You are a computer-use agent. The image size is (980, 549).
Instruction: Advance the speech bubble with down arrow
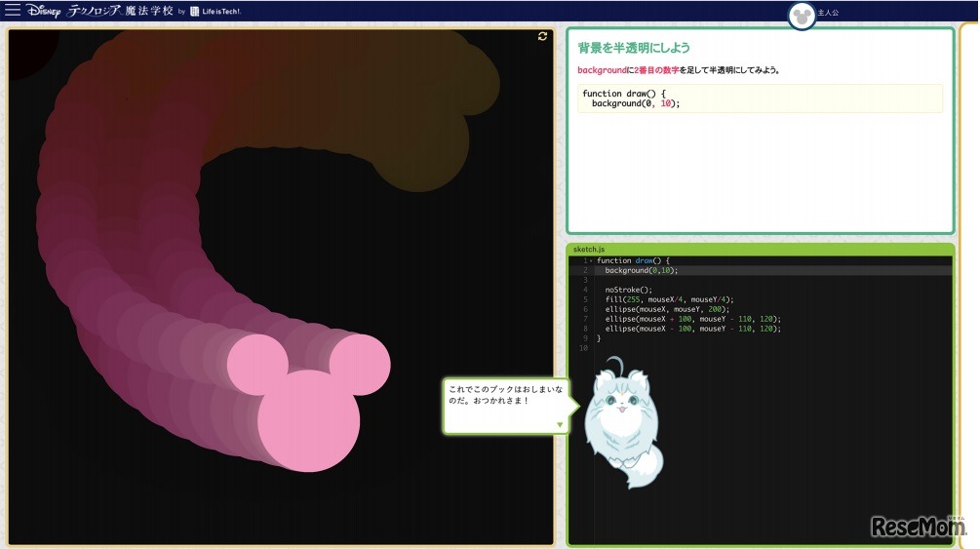pos(560,424)
